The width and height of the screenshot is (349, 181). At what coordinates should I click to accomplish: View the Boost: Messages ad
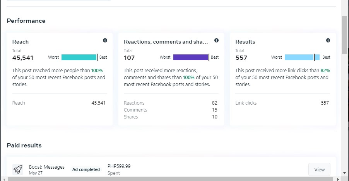319,169
